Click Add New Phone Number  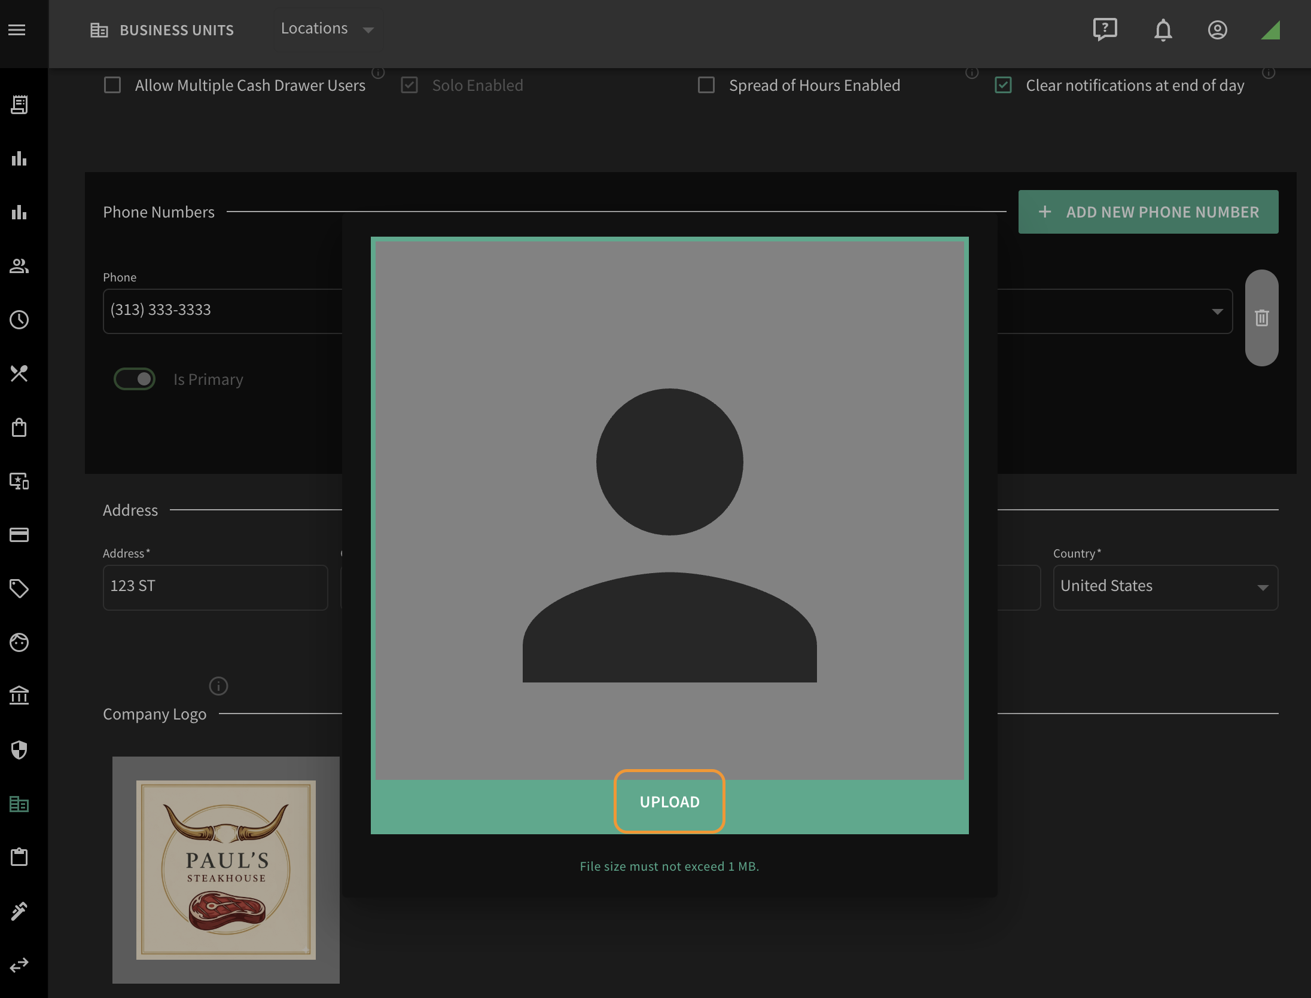[x=1148, y=212]
